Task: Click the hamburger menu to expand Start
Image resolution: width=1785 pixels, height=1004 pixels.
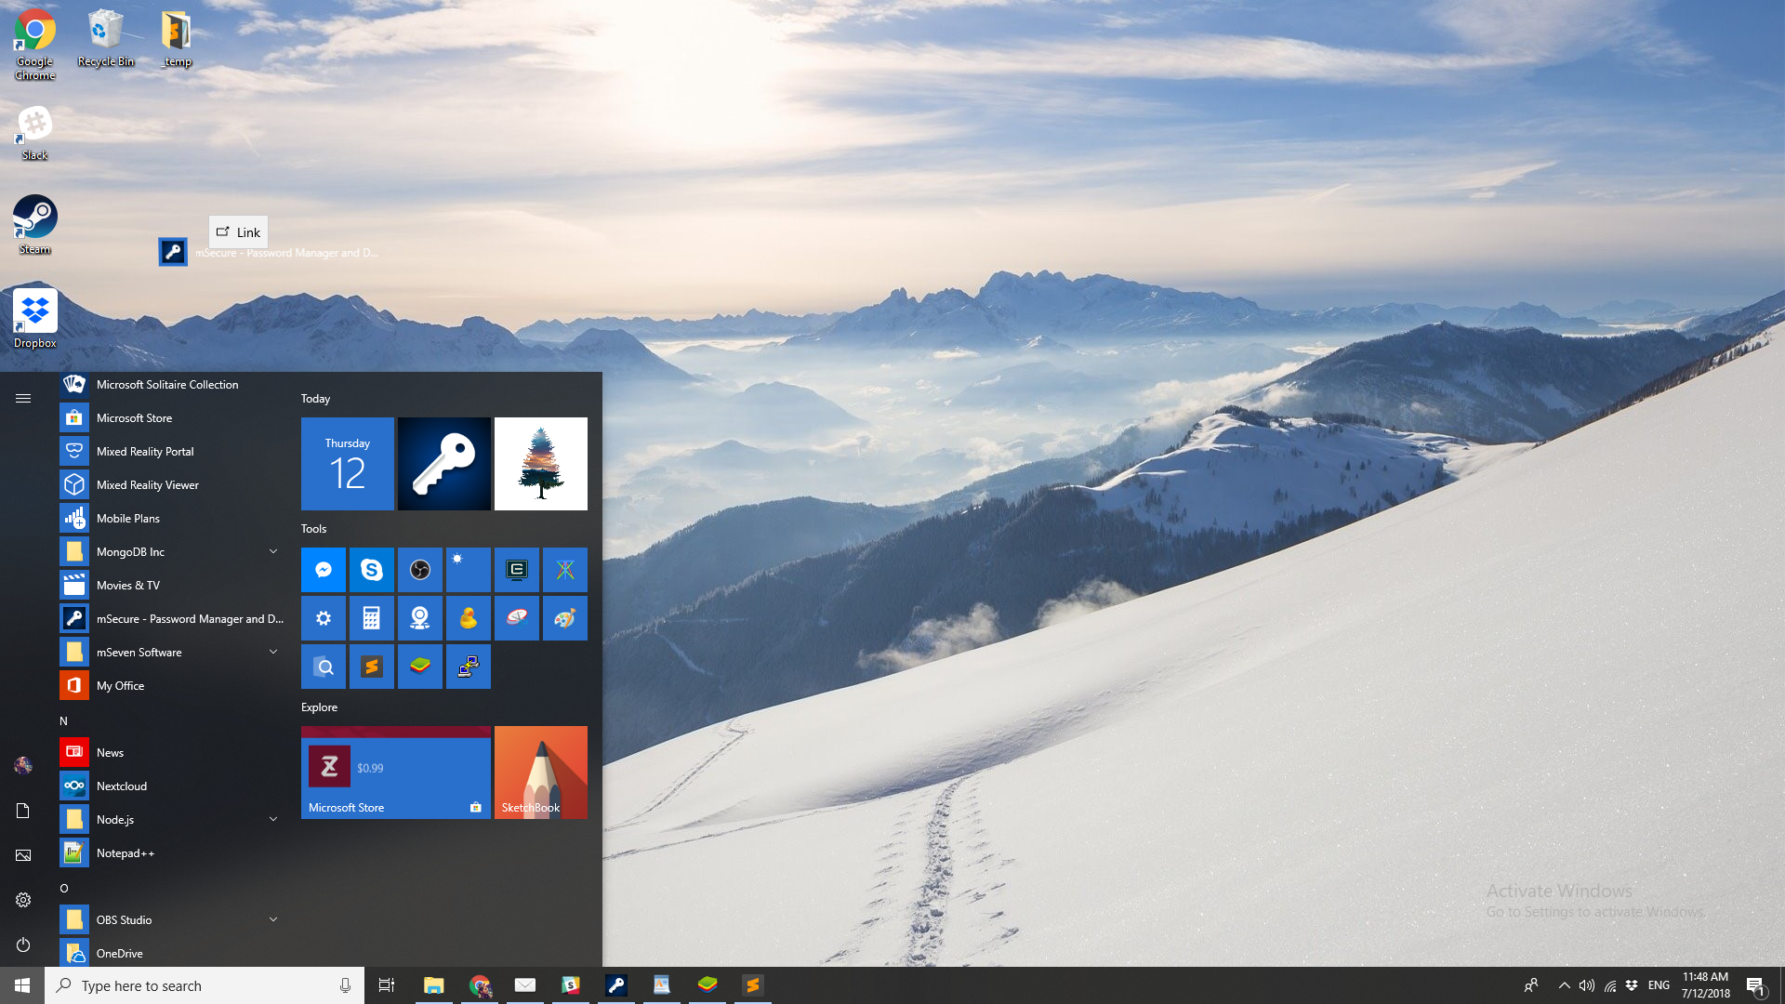Action: pyautogui.click(x=23, y=399)
